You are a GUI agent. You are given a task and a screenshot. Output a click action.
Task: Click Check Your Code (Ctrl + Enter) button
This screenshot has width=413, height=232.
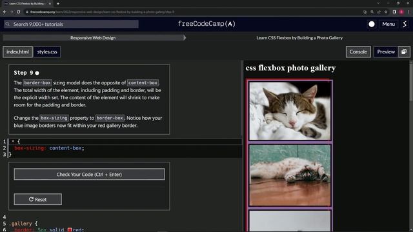point(89,175)
